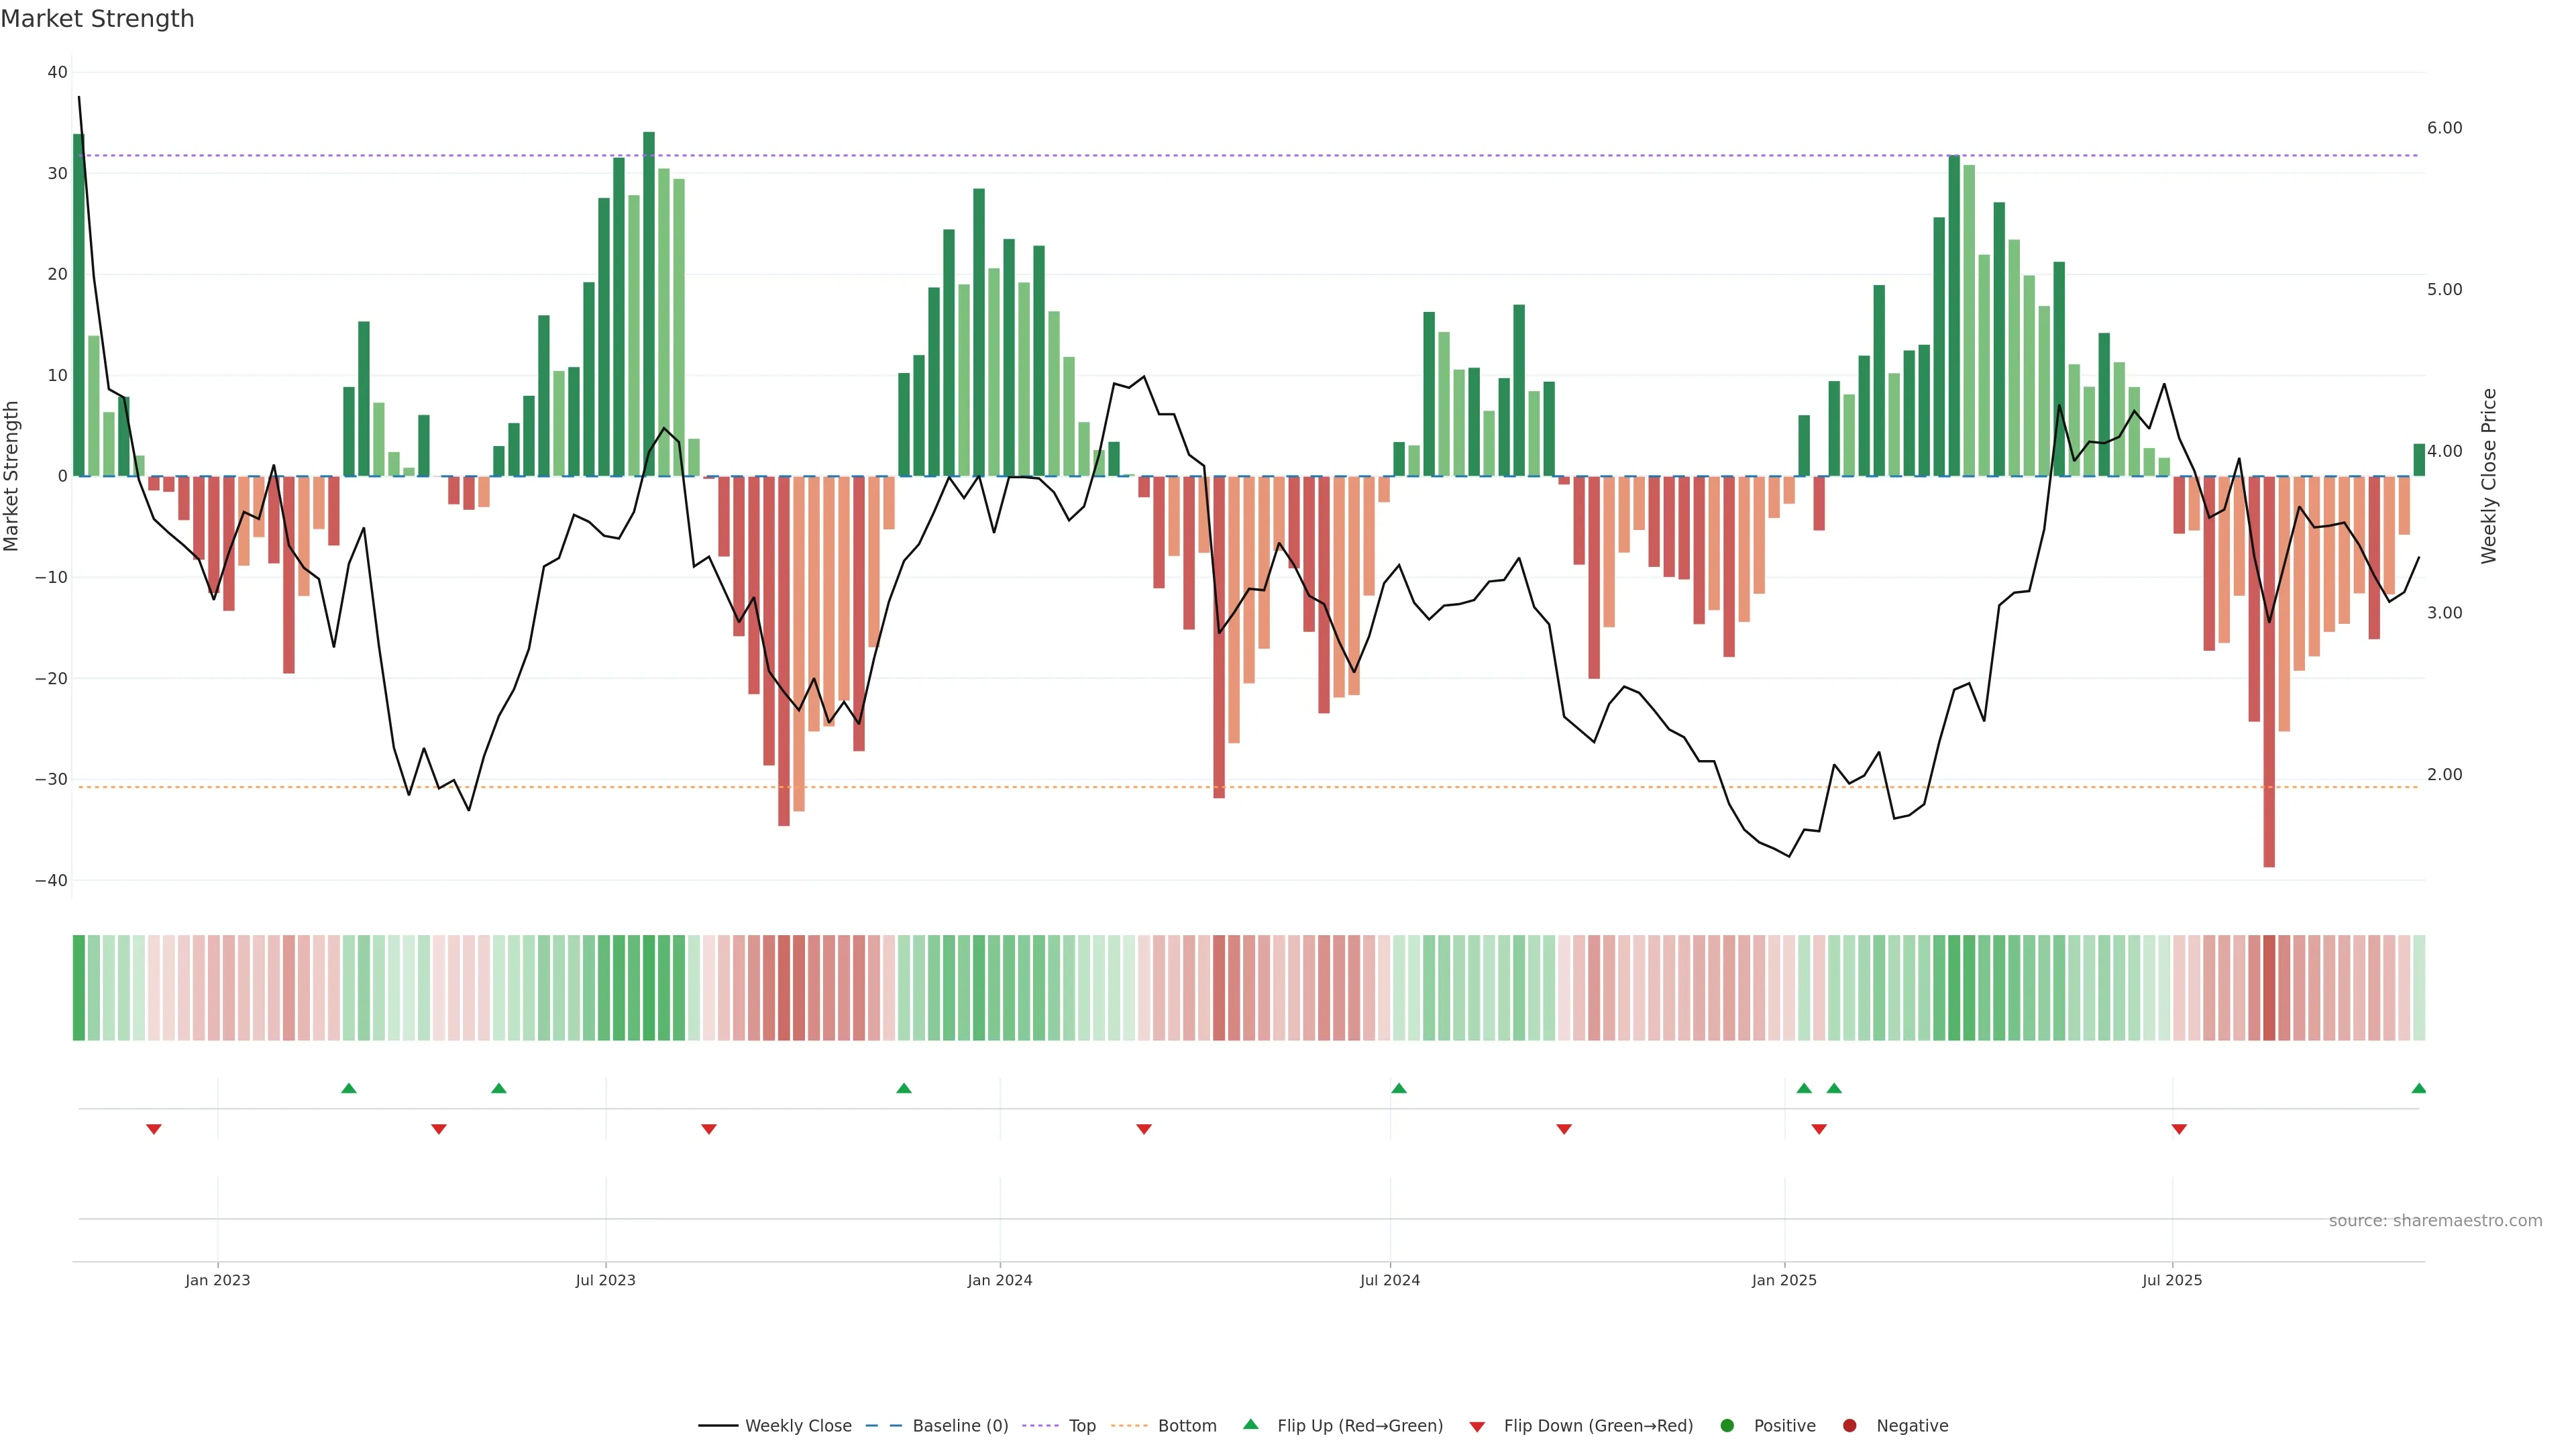Click the Flip Down legend triangle icon
2576x1449 pixels.
point(1477,1427)
